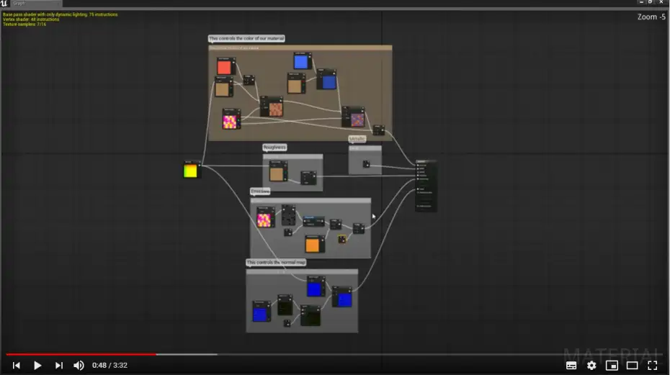The image size is (670, 375).
Task: Select the dark node in Roughness group
Action: 308,178
